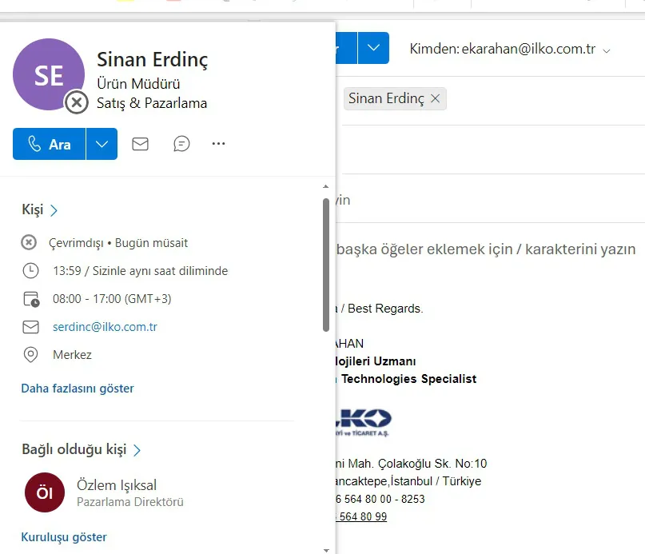Open the Kimden sender address dropdown
The width and height of the screenshot is (645, 554).
[607, 50]
